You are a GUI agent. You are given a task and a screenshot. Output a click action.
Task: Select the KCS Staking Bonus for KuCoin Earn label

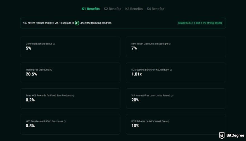pyautogui.click(x=150, y=70)
